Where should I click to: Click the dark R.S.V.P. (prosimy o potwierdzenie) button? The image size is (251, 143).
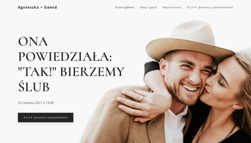tap(46, 118)
